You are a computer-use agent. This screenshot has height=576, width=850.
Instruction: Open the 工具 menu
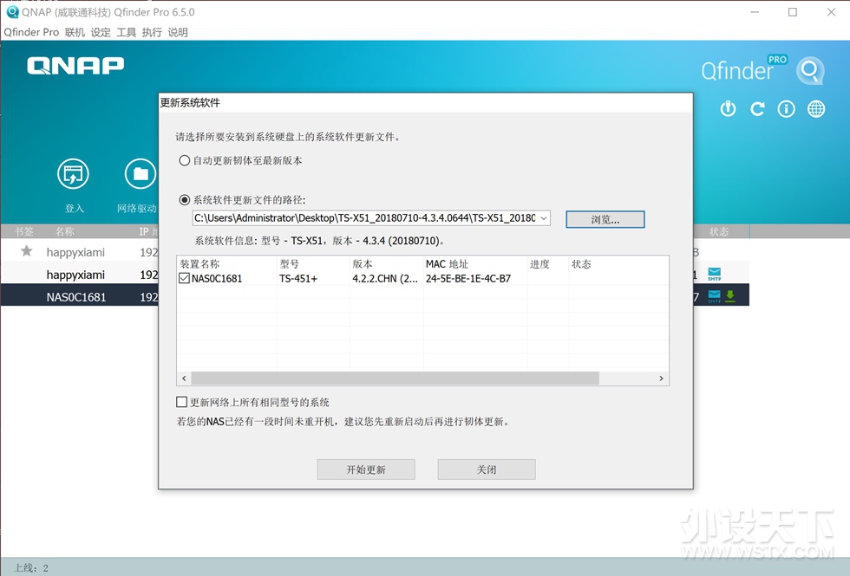pos(127,32)
